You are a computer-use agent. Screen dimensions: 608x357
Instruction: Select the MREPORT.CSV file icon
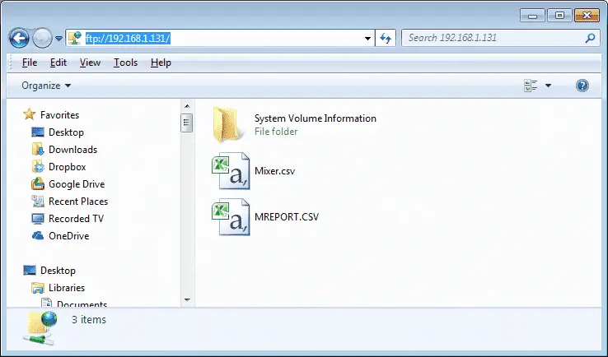click(x=231, y=217)
